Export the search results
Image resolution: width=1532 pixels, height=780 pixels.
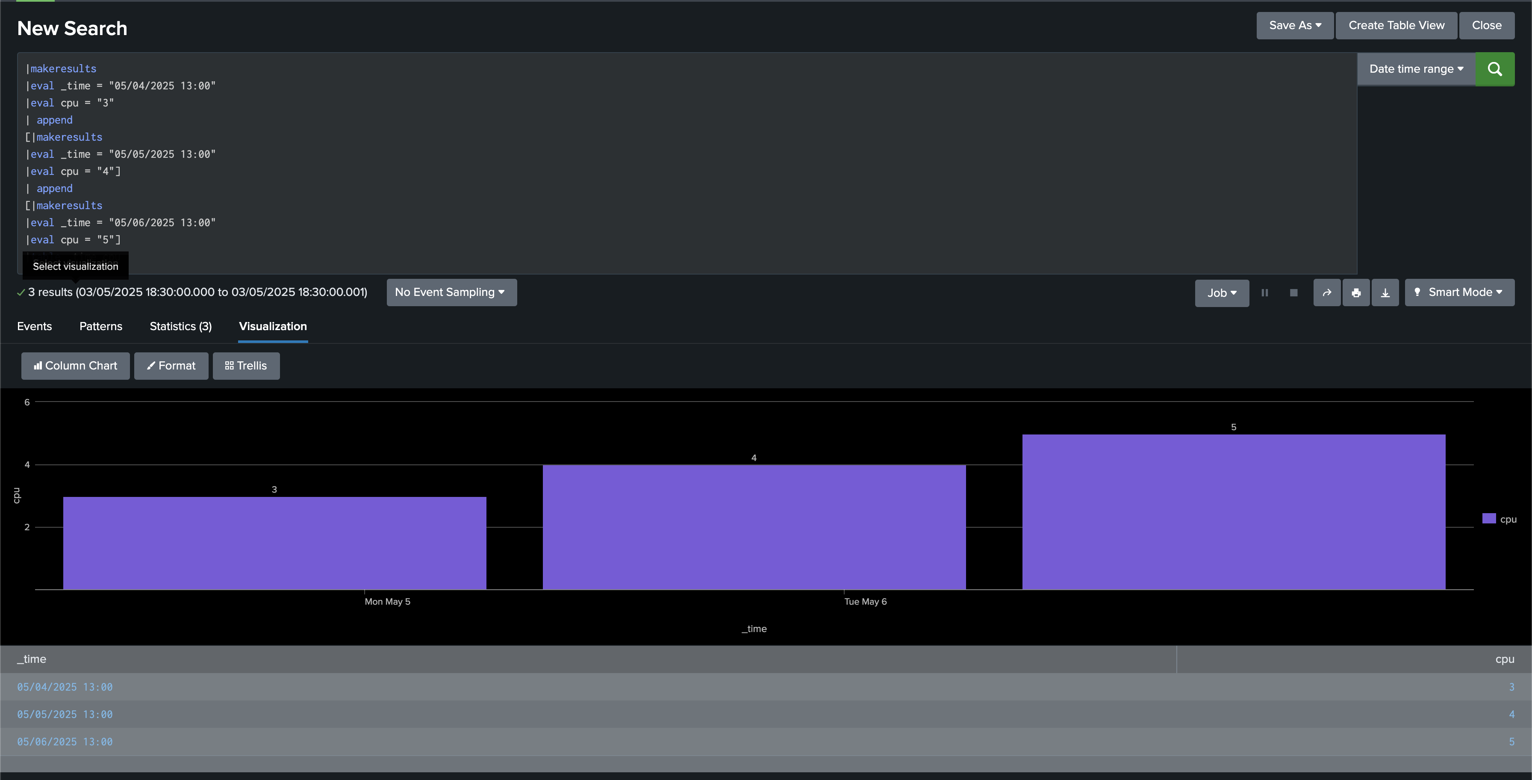(1385, 292)
